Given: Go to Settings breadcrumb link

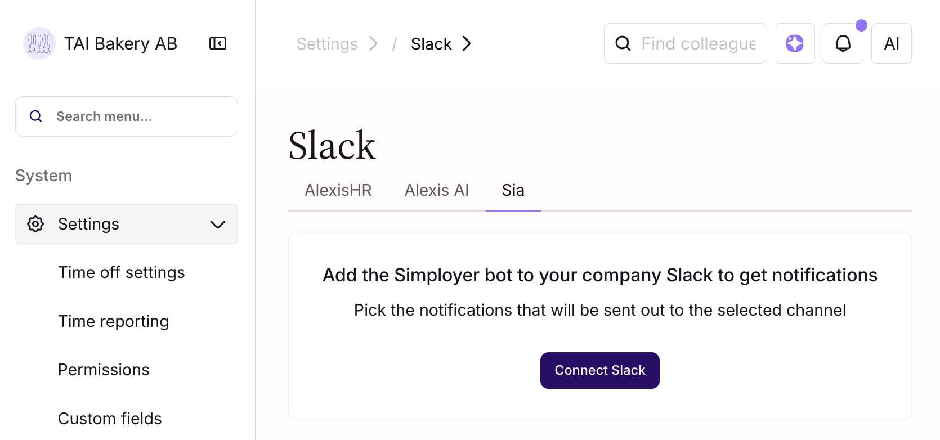Looking at the screenshot, I should point(327,44).
